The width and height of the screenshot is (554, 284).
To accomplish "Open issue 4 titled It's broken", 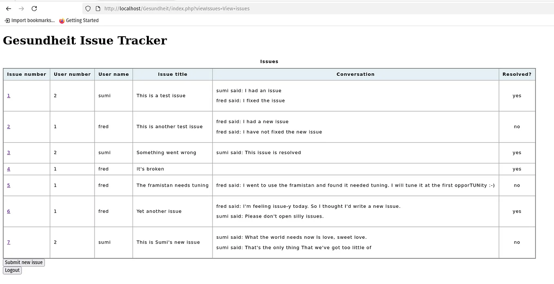I will click(x=9, y=169).
